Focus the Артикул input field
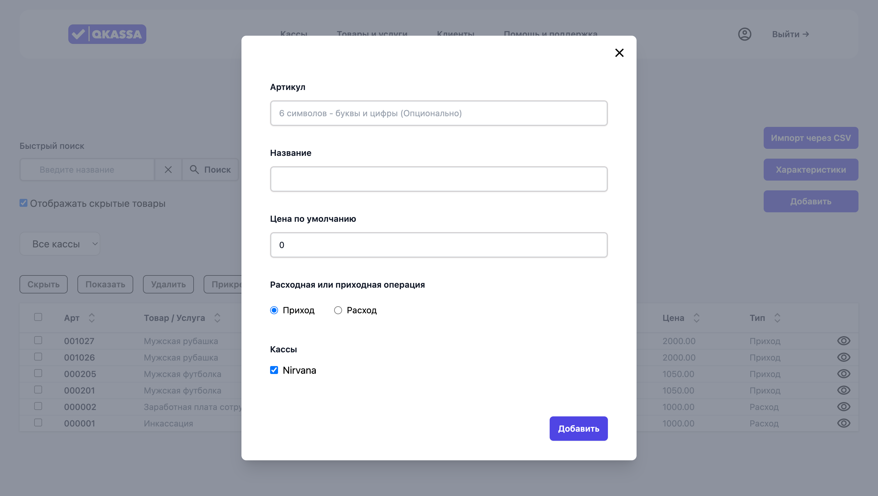 (439, 113)
